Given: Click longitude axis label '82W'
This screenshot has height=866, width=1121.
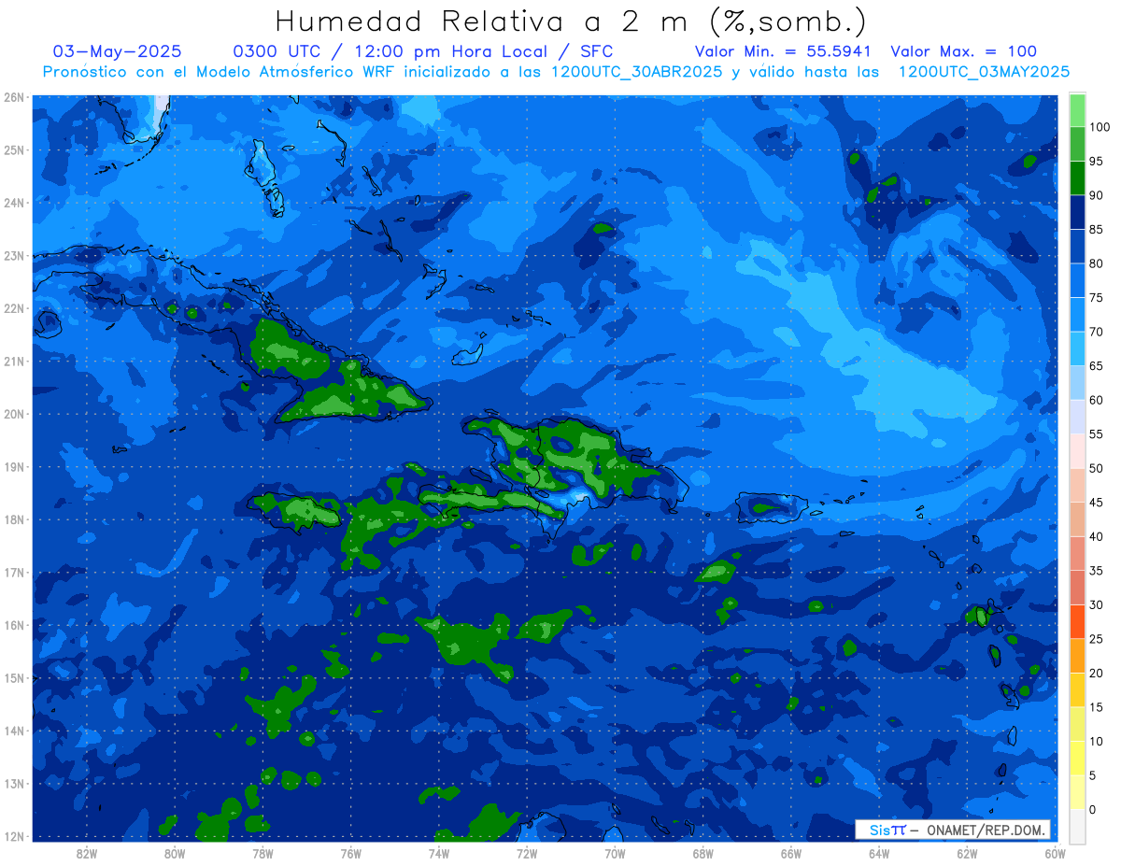Looking at the screenshot, I should 87,853.
